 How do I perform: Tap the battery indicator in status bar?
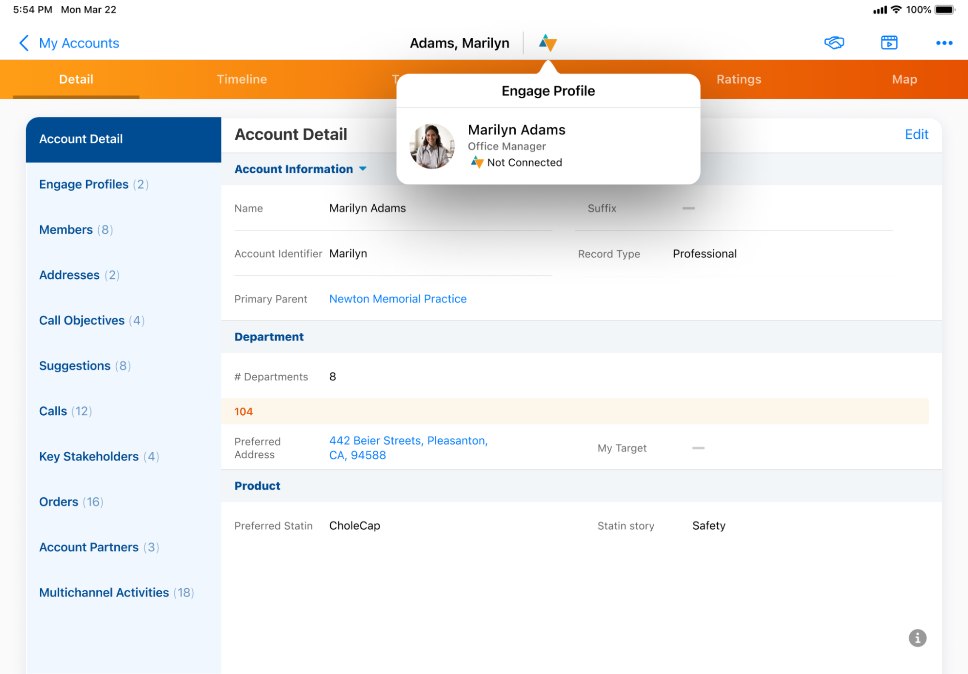click(x=944, y=10)
